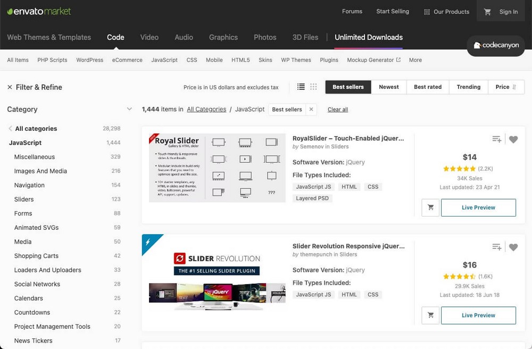Open the shopping cart in the top navigation
532x349 pixels.
point(488,11)
